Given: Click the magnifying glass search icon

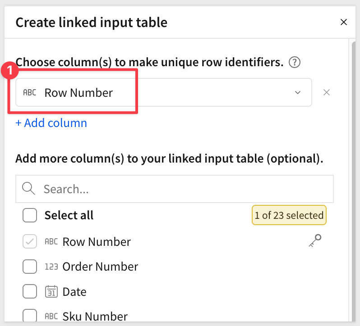Looking at the screenshot, I should pyautogui.click(x=28, y=189).
